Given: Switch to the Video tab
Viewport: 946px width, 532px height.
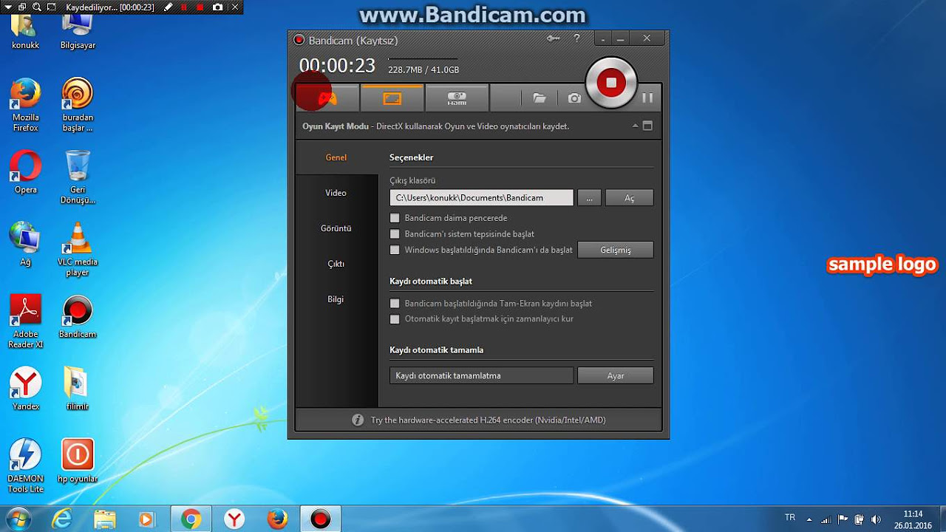Looking at the screenshot, I should click(x=336, y=193).
